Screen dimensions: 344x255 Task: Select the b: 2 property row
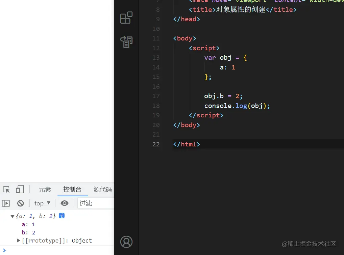tap(28, 232)
